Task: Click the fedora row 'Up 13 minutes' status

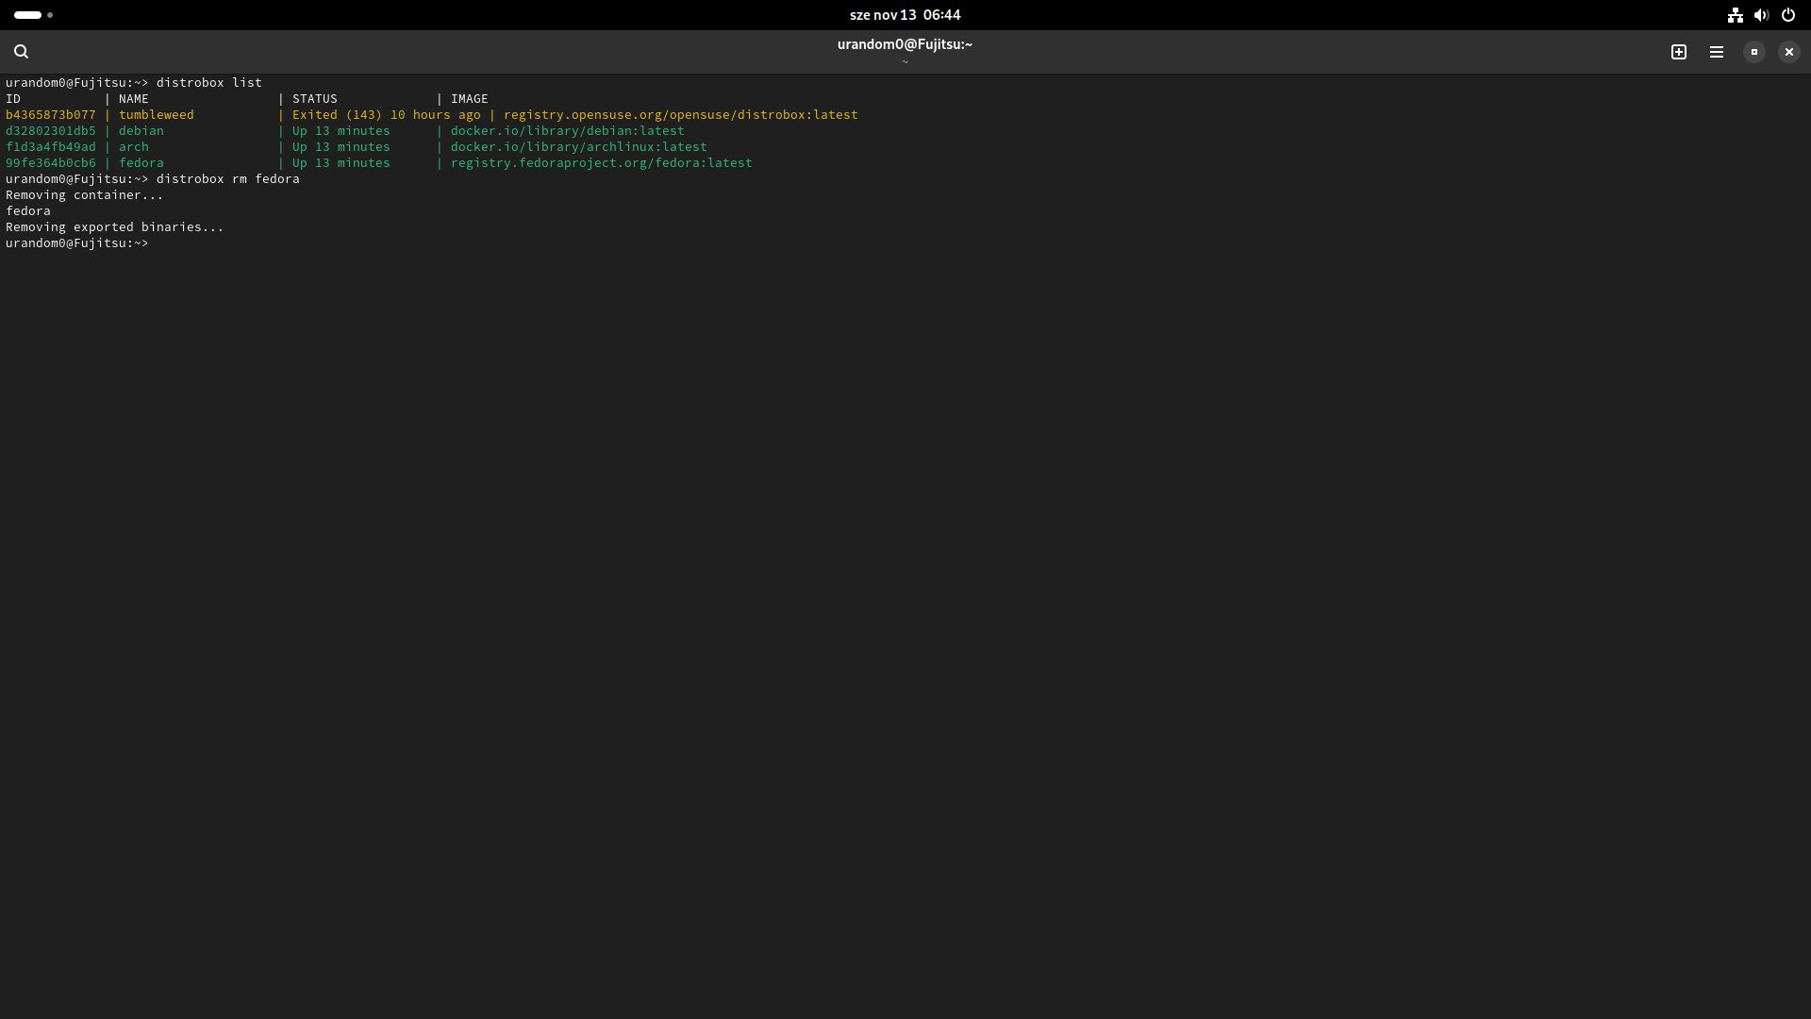Action: 341,163
